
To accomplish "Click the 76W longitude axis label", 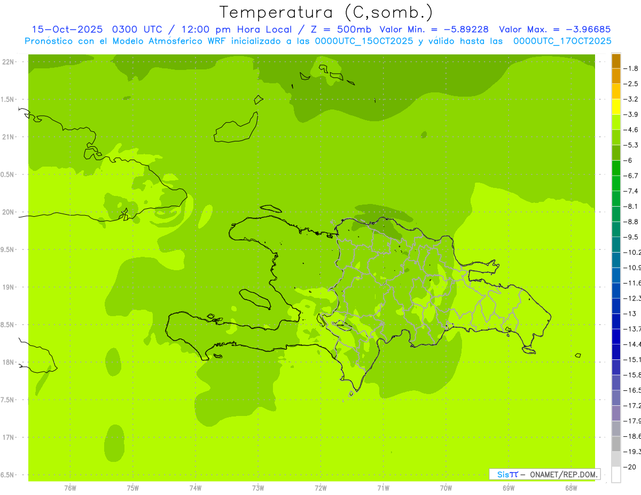I will [x=70, y=488].
